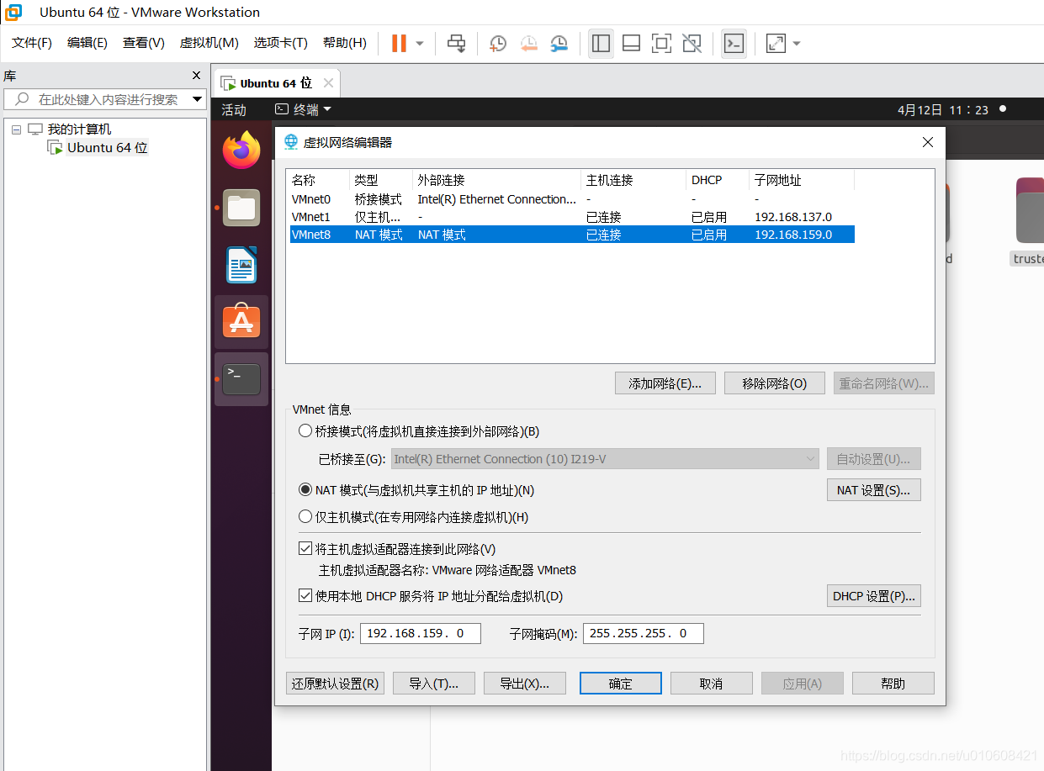
Task: Select the 桥接模式 radio button
Action: point(305,431)
